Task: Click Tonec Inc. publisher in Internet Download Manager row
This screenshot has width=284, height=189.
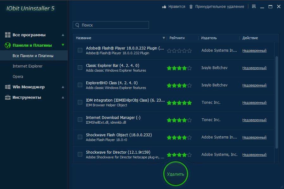Action: click(211, 120)
